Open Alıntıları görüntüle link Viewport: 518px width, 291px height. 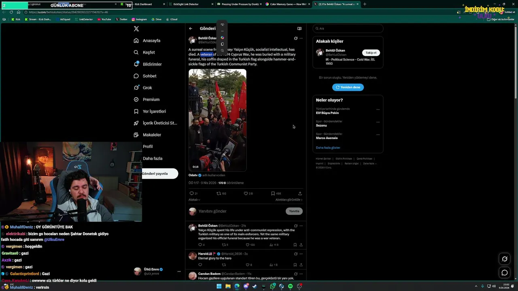point(289,200)
